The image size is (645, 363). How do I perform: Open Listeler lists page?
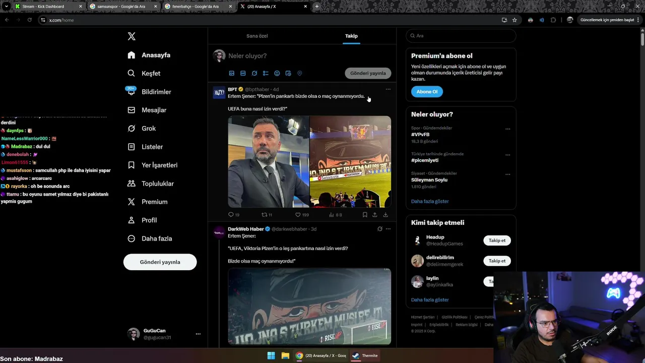pos(145,147)
